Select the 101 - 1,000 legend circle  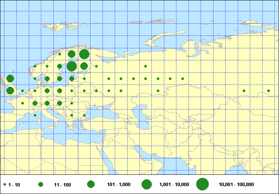click(x=90, y=185)
